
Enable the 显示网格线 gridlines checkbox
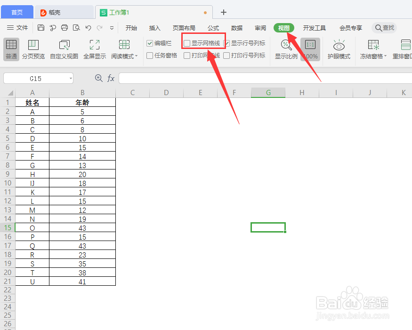tap(187, 42)
